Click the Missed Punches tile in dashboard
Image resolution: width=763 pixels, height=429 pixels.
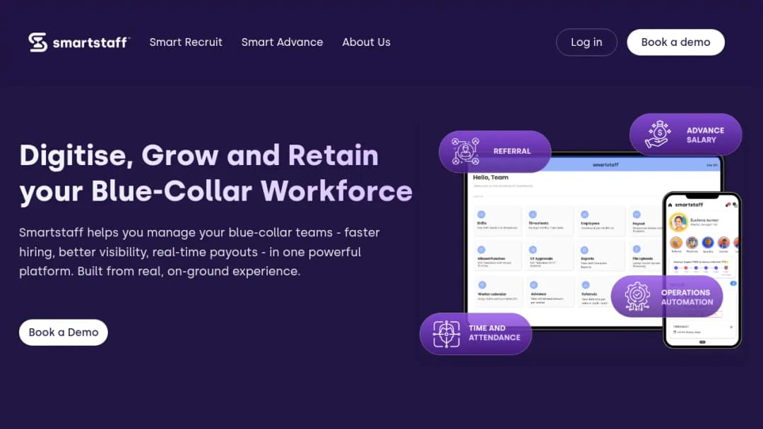[497, 256]
